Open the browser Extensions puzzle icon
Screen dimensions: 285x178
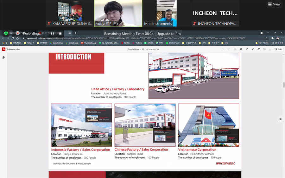pos(272,38)
